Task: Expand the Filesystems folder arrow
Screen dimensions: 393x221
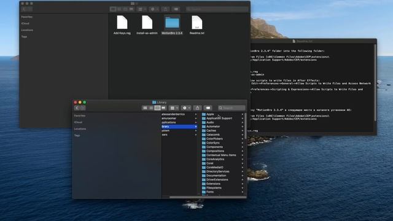Action: pos(243,188)
